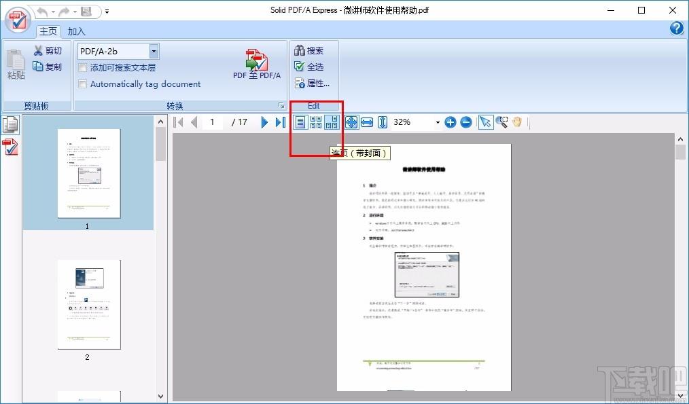689x404 pixels.
Task: Click the blue Zoom Out minus button
Action: tap(466, 122)
